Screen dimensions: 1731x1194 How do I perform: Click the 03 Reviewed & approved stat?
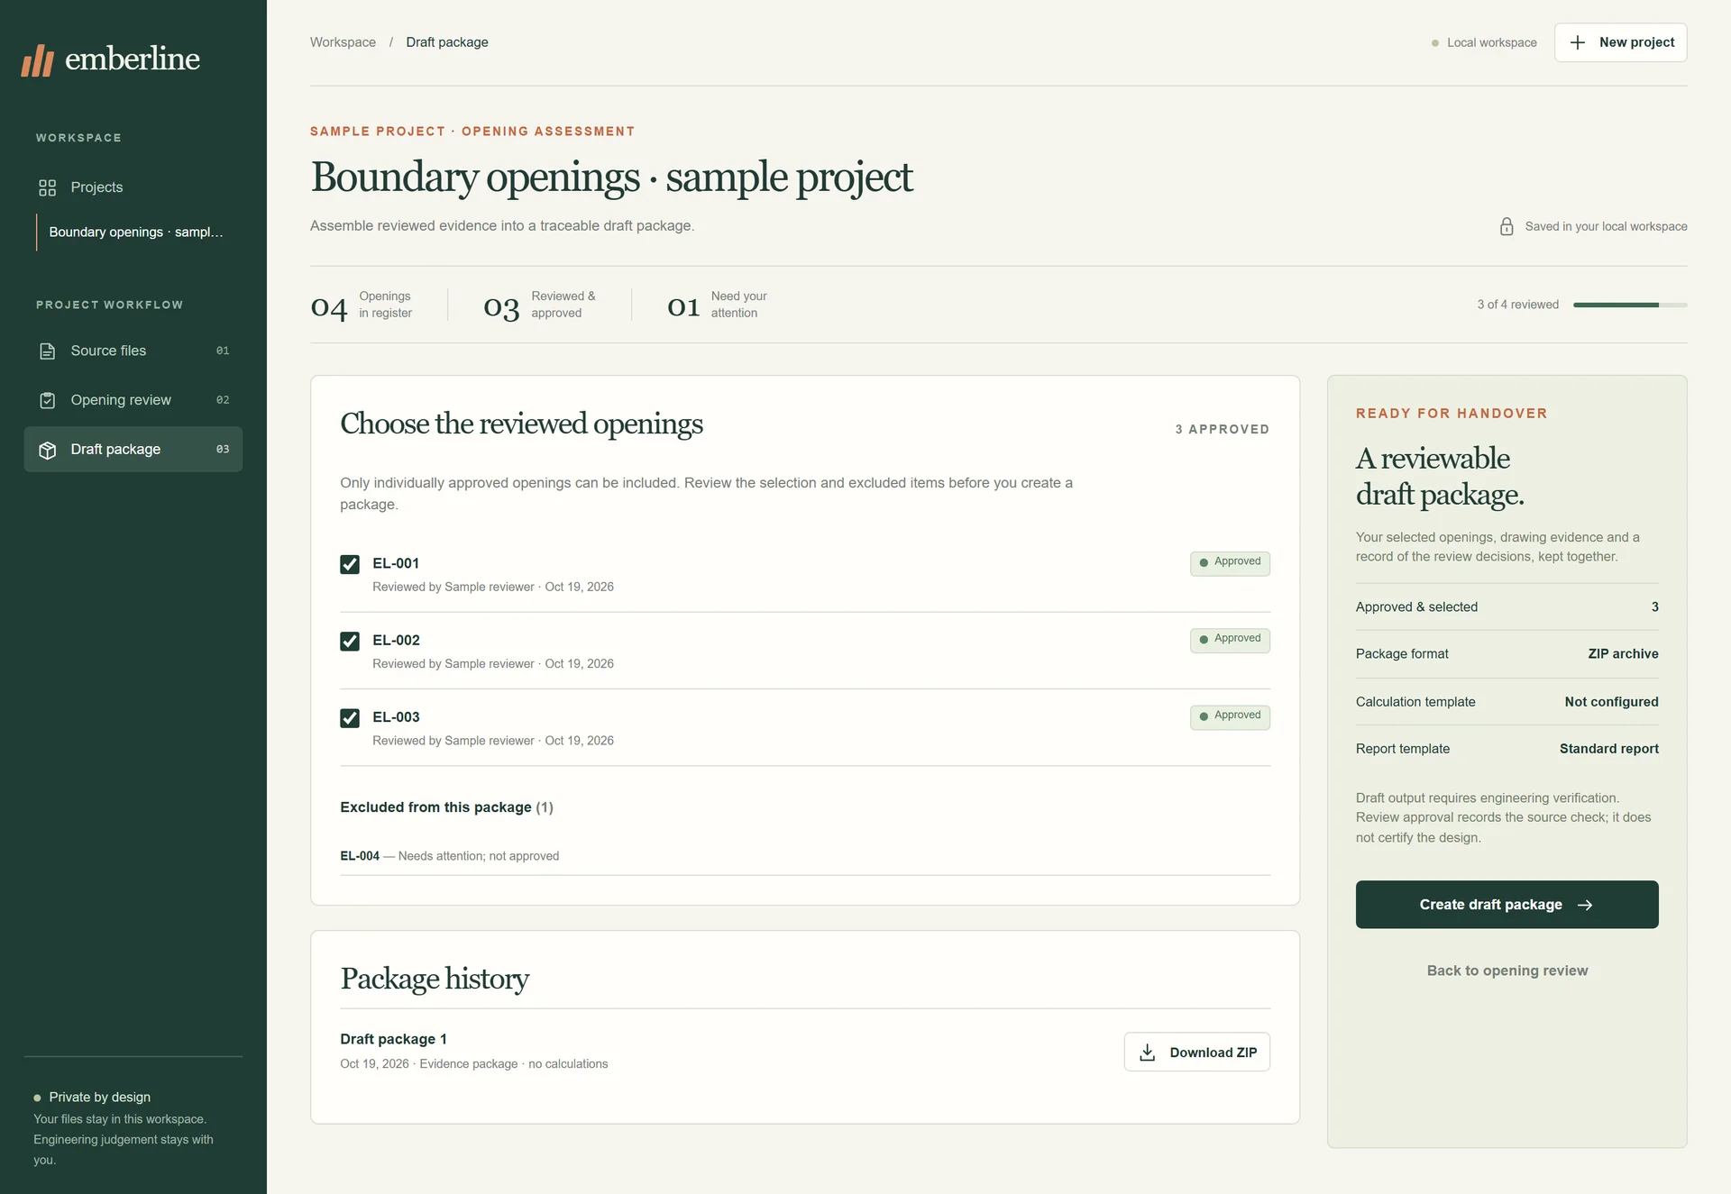[539, 305]
